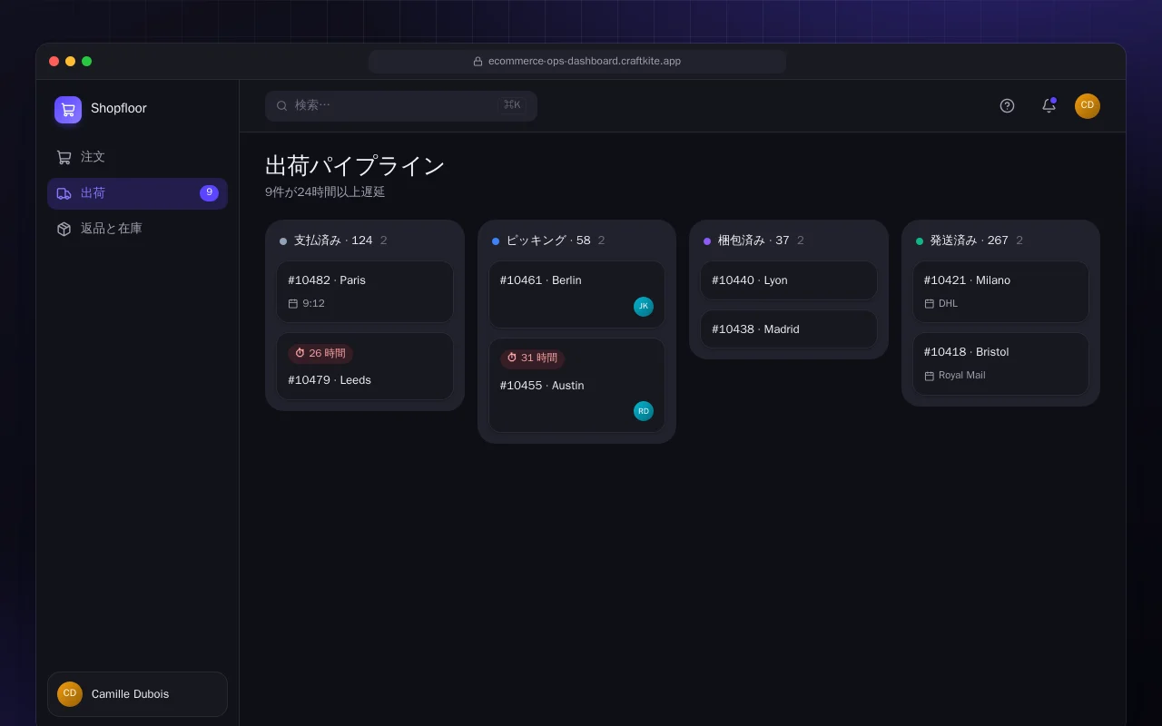Click the 9 badge on 出荷
This screenshot has height=726, width=1162.
coord(209,192)
